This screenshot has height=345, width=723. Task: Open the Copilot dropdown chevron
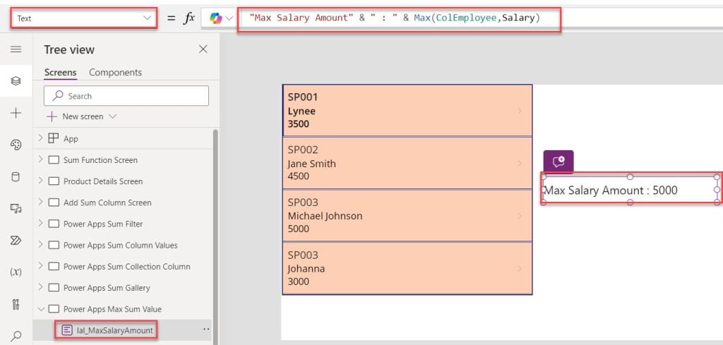(229, 18)
